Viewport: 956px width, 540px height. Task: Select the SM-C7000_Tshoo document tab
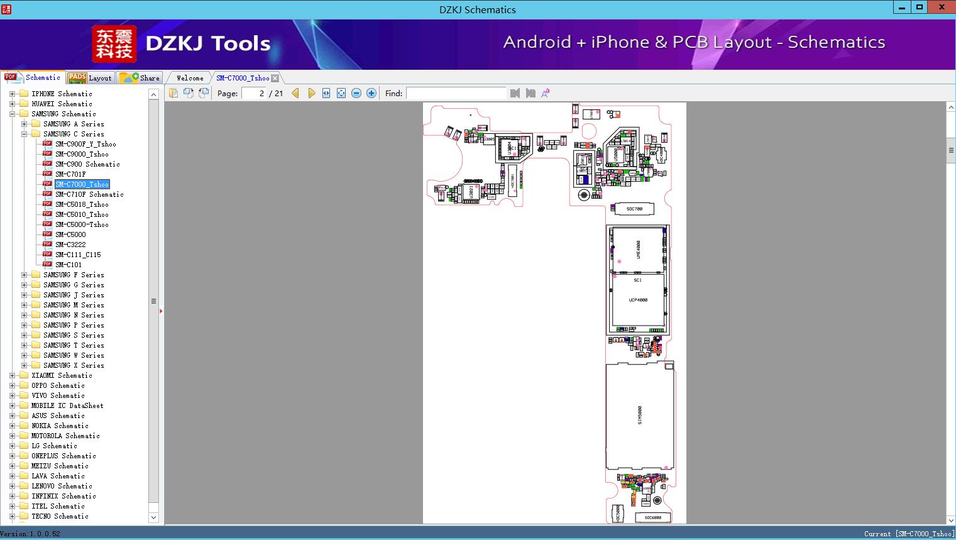(x=243, y=78)
